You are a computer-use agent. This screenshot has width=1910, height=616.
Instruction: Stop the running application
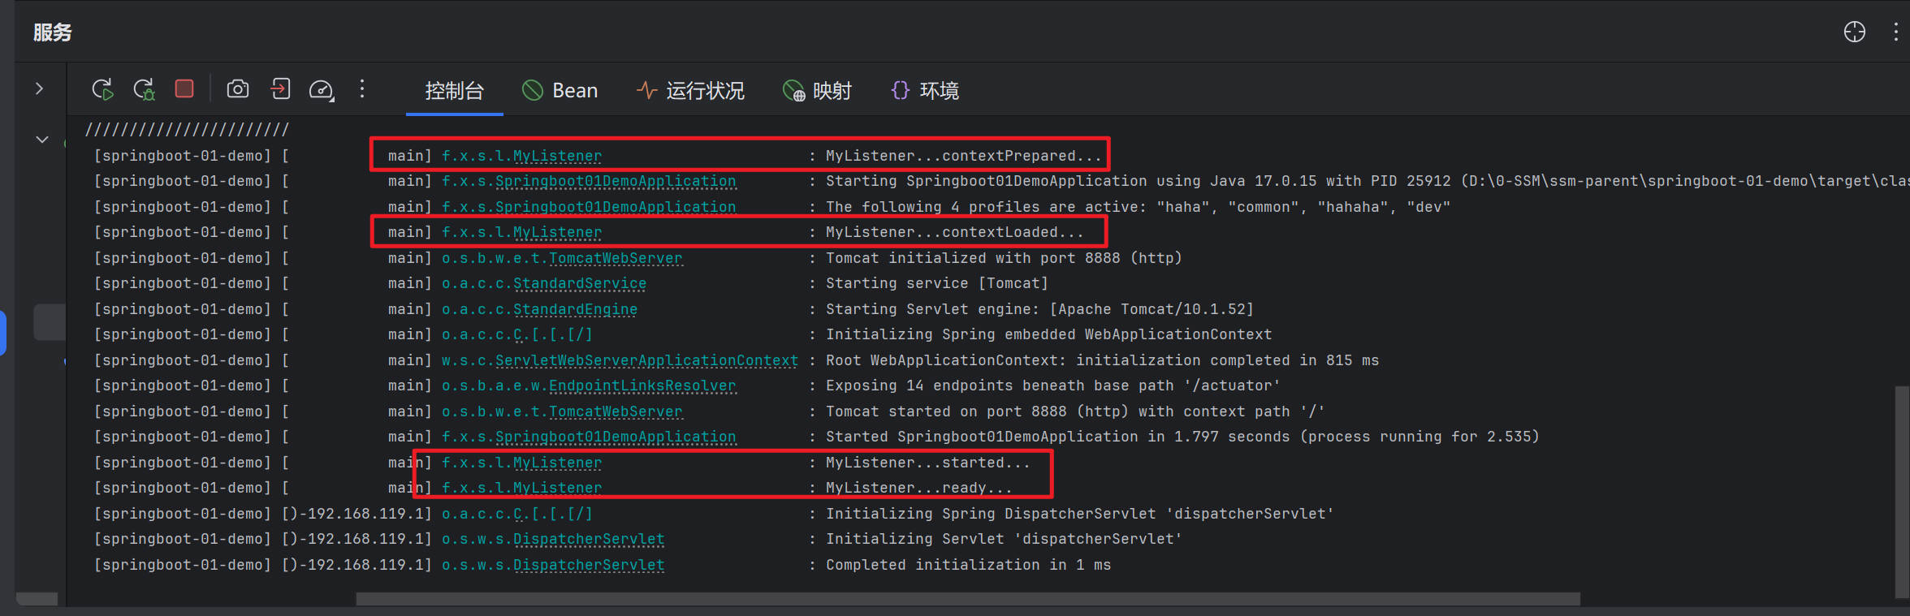pyautogui.click(x=184, y=88)
